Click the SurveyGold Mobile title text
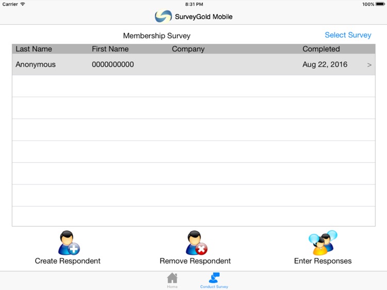The image size is (387, 290). point(204,17)
